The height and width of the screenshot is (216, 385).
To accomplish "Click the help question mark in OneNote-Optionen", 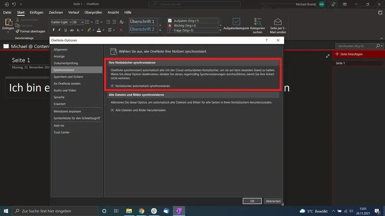I will 267,40.
